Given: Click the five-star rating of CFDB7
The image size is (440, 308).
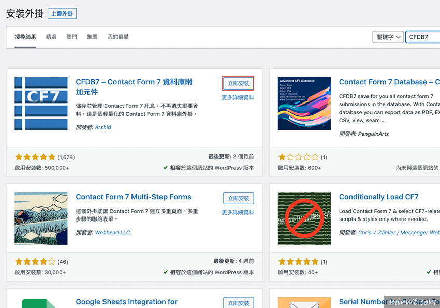Looking at the screenshot, I should 35,157.
